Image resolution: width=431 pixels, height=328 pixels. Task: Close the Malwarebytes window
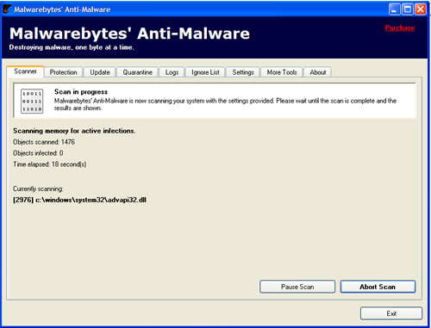421,9
